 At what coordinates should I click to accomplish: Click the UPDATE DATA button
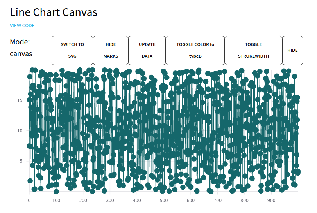pos(147,50)
